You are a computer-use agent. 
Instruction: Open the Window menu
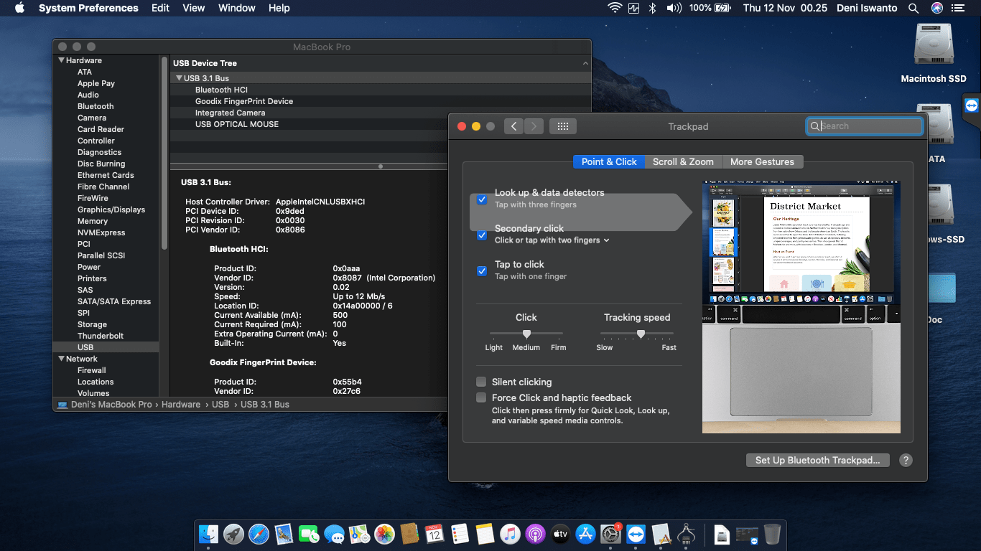[237, 8]
